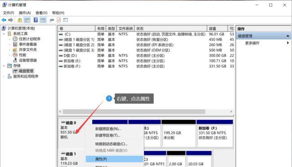292x167 pixels.
Task: Click drive icon of 新加卷 (F:) row
Action: 61,66
